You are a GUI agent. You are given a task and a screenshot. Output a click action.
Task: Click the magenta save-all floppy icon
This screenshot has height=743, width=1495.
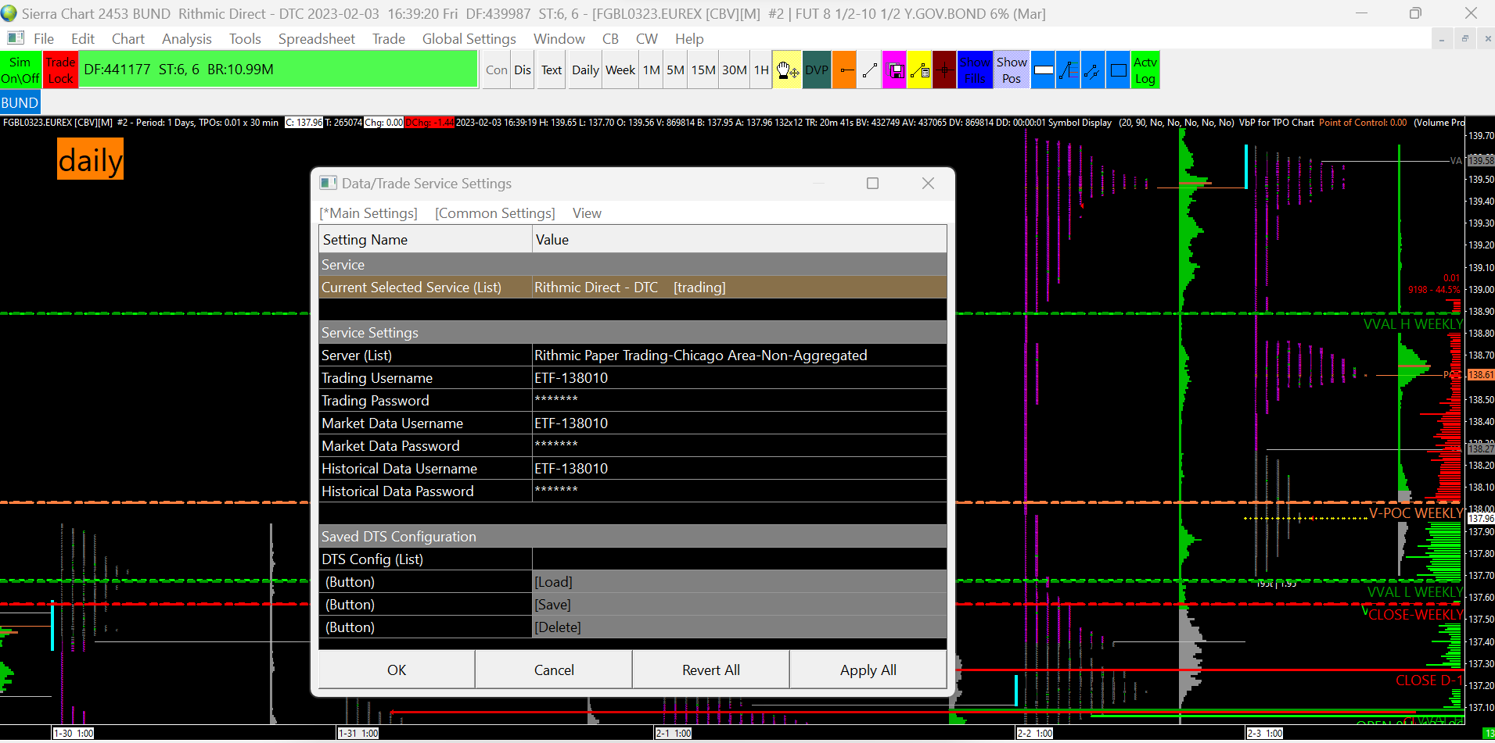click(x=894, y=70)
